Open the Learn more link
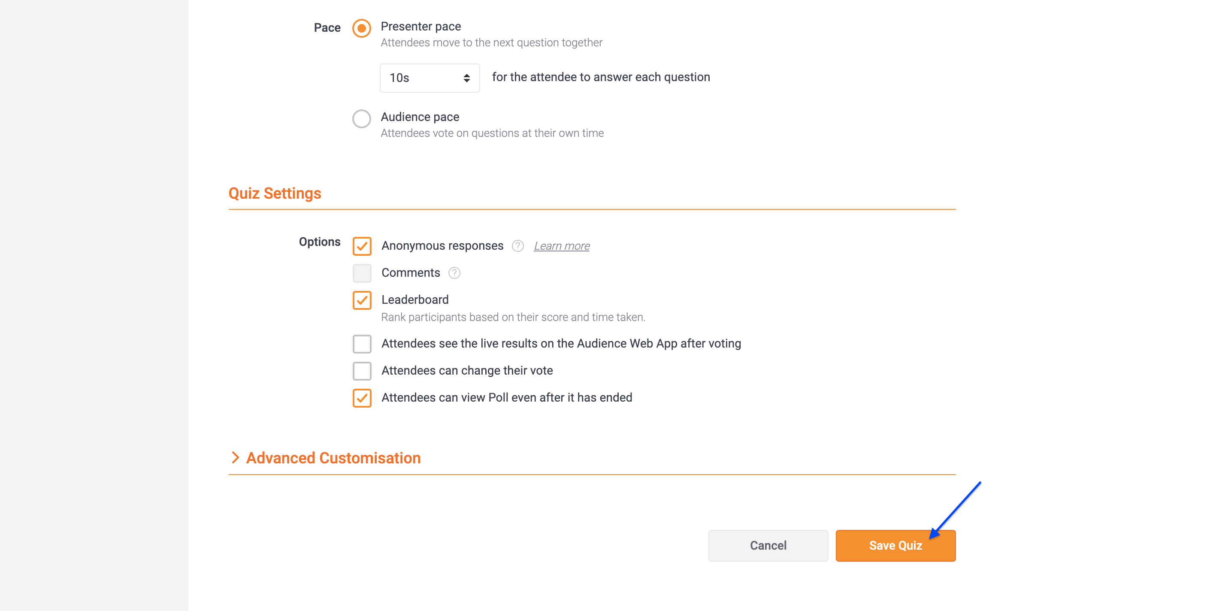1222x611 pixels. coord(562,246)
